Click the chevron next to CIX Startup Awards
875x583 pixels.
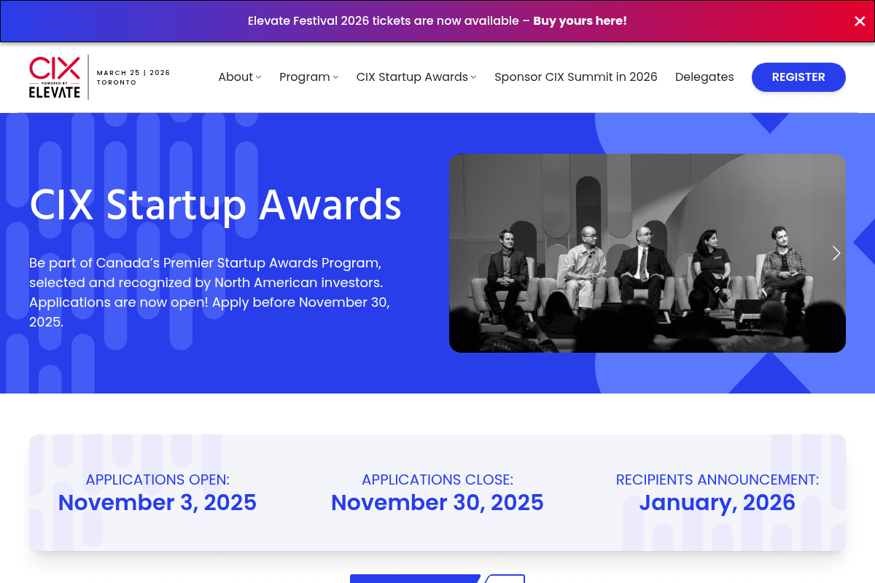tap(474, 78)
